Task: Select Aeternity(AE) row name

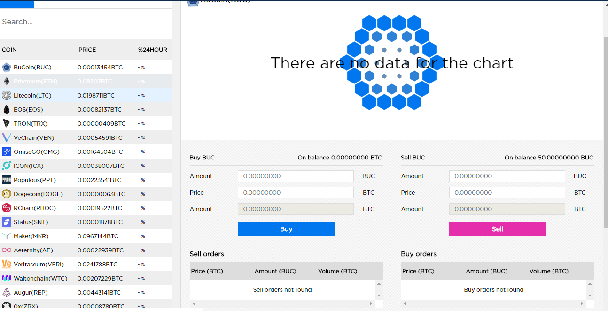Action: (x=33, y=250)
